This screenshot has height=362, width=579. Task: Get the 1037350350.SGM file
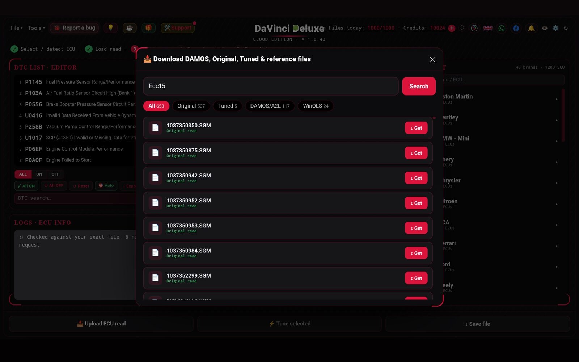(416, 128)
